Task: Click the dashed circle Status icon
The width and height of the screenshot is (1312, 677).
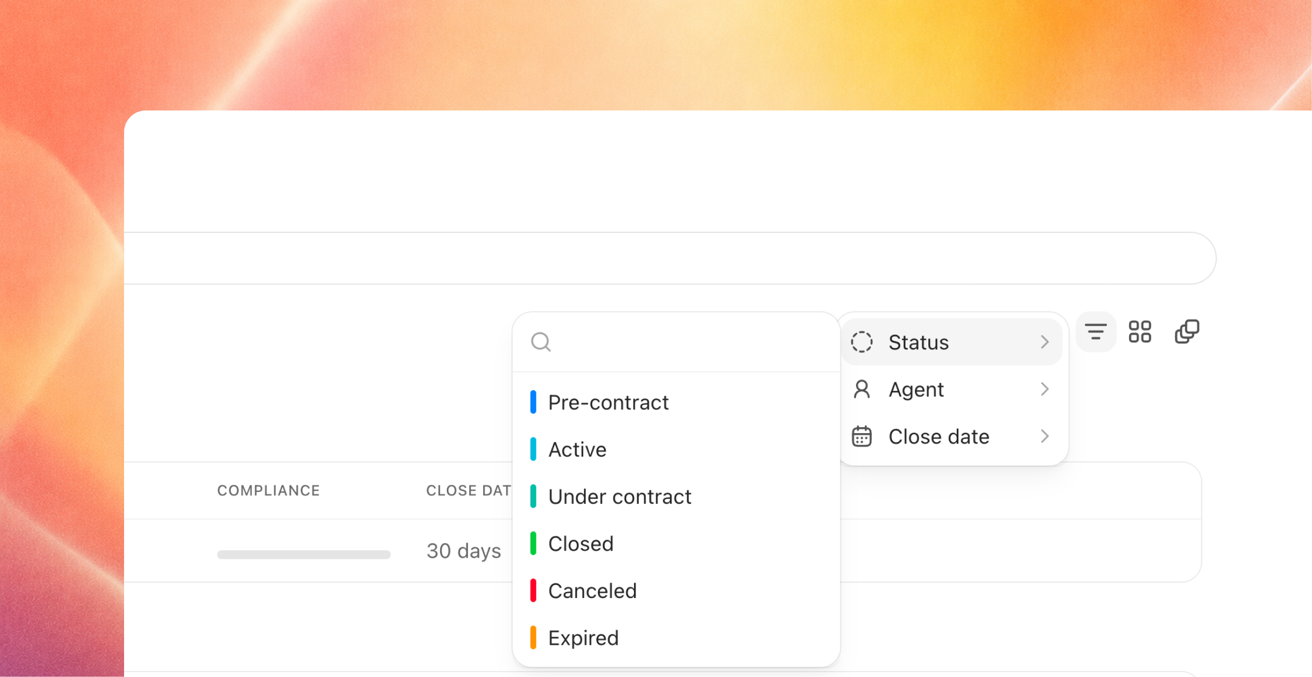Action: point(861,342)
